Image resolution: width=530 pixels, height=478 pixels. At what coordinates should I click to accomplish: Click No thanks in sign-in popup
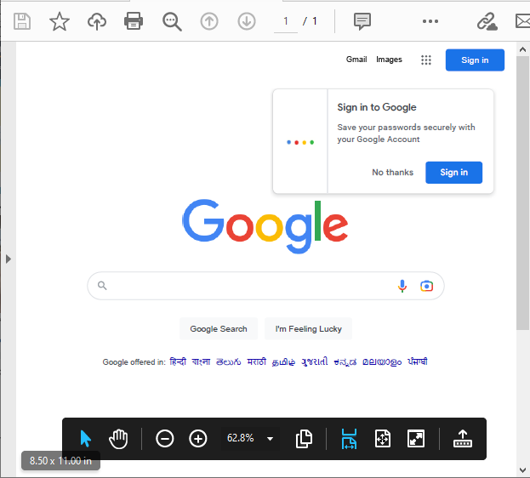click(x=392, y=173)
